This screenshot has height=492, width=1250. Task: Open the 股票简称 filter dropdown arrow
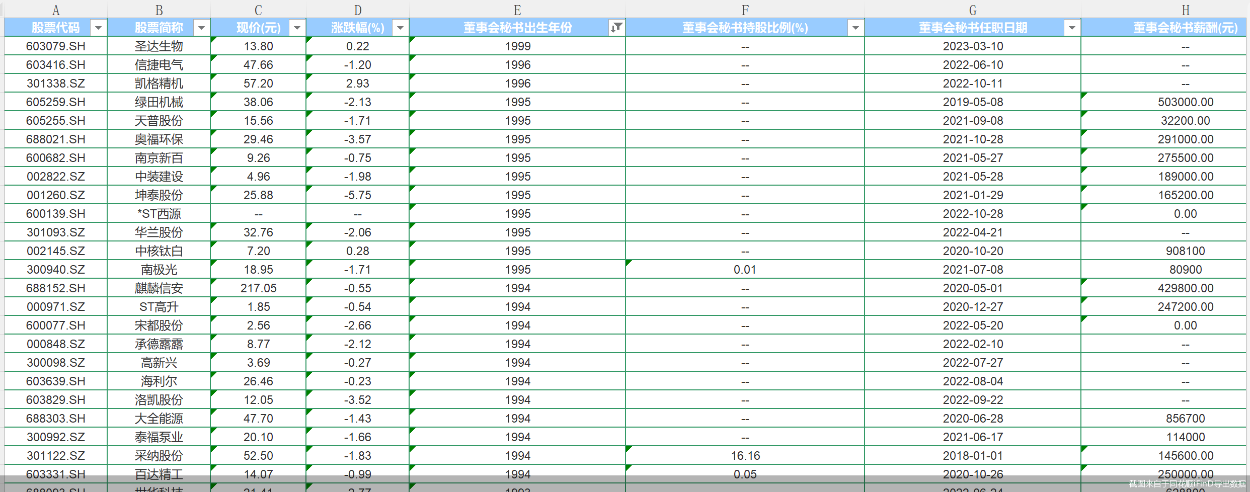pos(201,28)
